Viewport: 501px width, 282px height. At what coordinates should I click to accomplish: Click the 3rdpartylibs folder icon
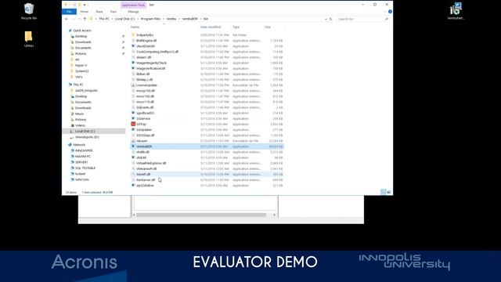tap(133, 34)
